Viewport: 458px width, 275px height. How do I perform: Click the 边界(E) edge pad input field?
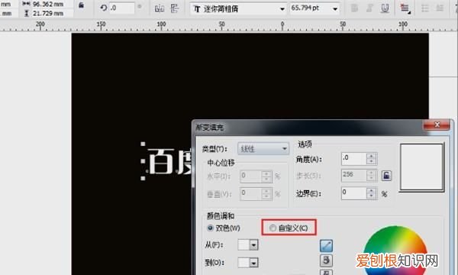coord(354,193)
